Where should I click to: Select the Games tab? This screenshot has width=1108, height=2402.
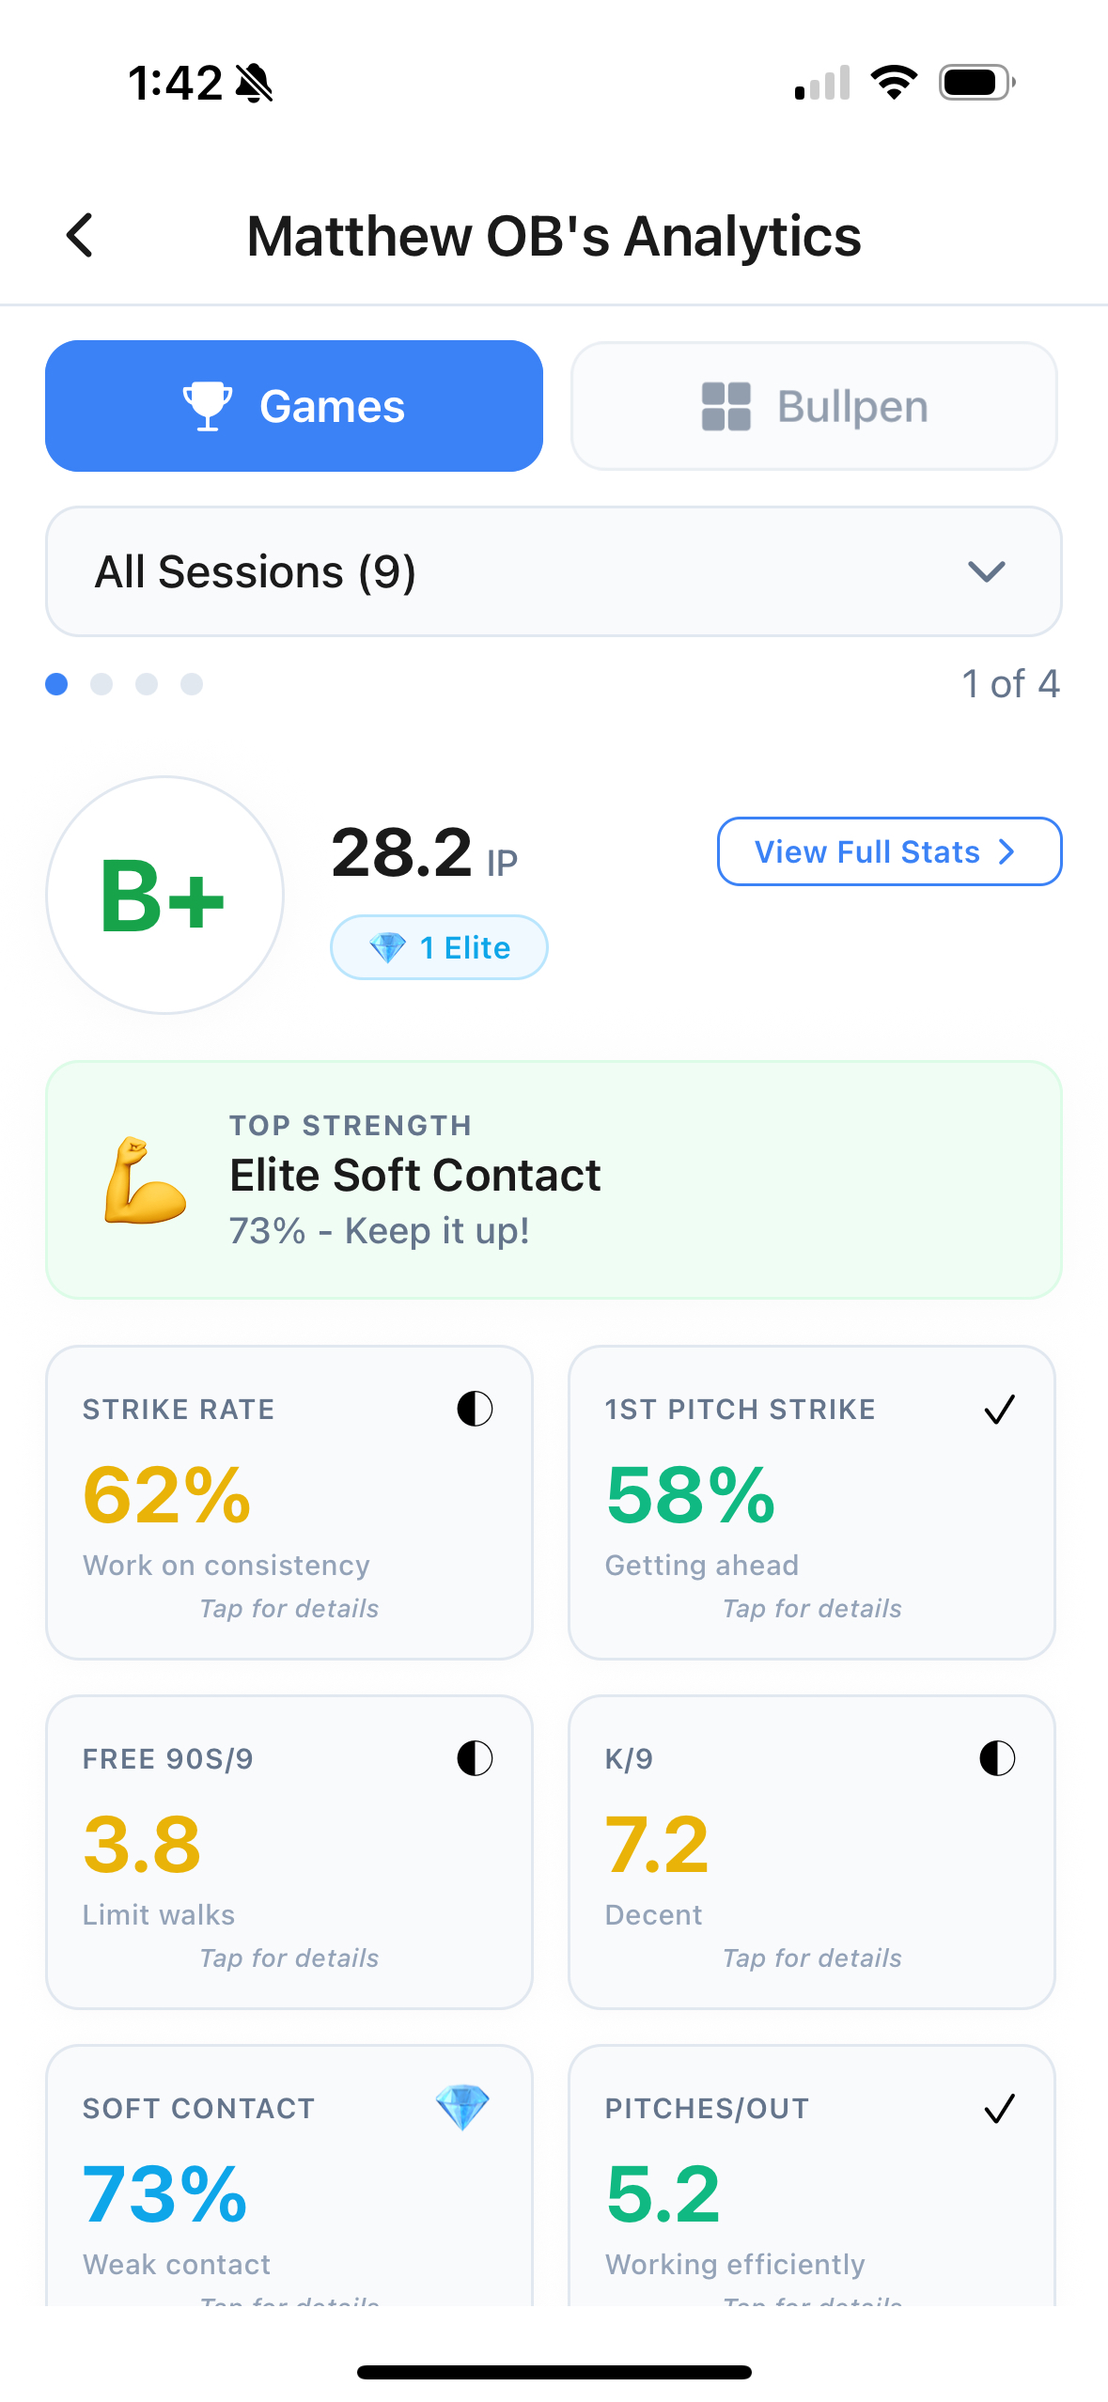click(x=294, y=405)
